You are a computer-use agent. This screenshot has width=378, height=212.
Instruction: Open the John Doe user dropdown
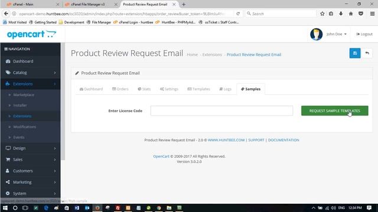click(337, 34)
